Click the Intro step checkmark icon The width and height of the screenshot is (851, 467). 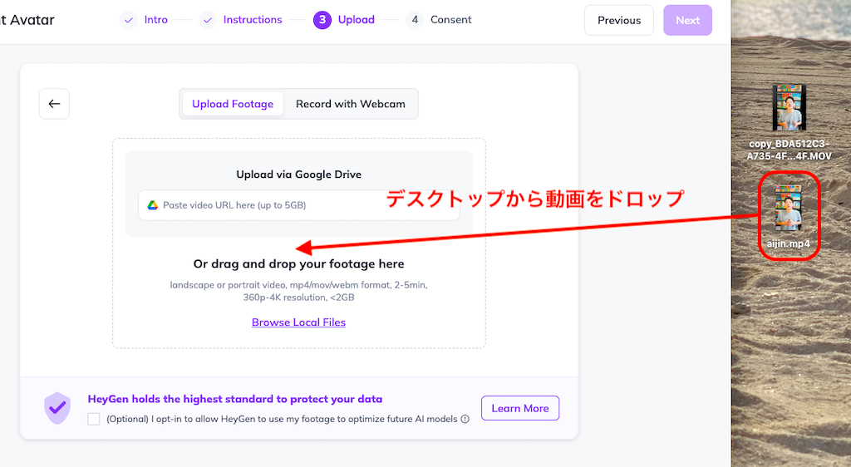128,20
